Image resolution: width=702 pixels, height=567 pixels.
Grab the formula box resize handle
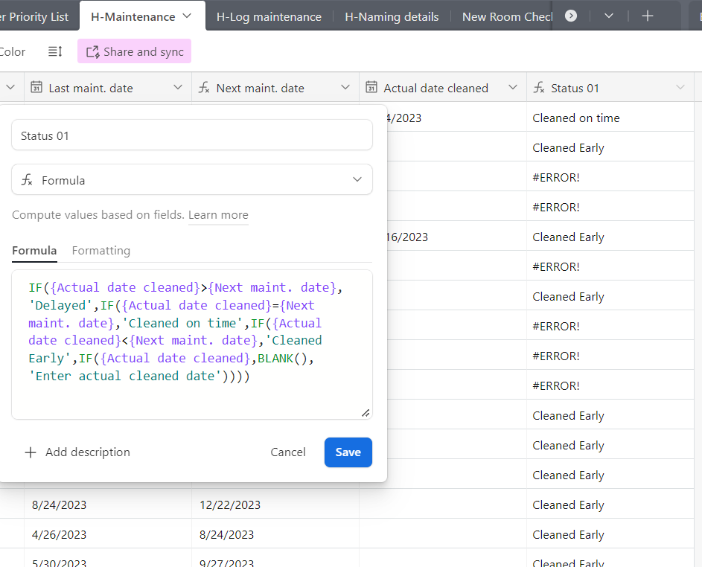(x=366, y=413)
